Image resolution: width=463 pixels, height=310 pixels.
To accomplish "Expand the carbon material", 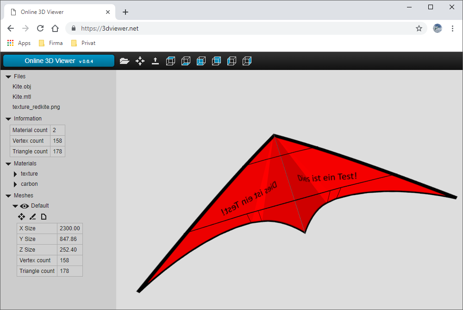I will pyautogui.click(x=16, y=184).
